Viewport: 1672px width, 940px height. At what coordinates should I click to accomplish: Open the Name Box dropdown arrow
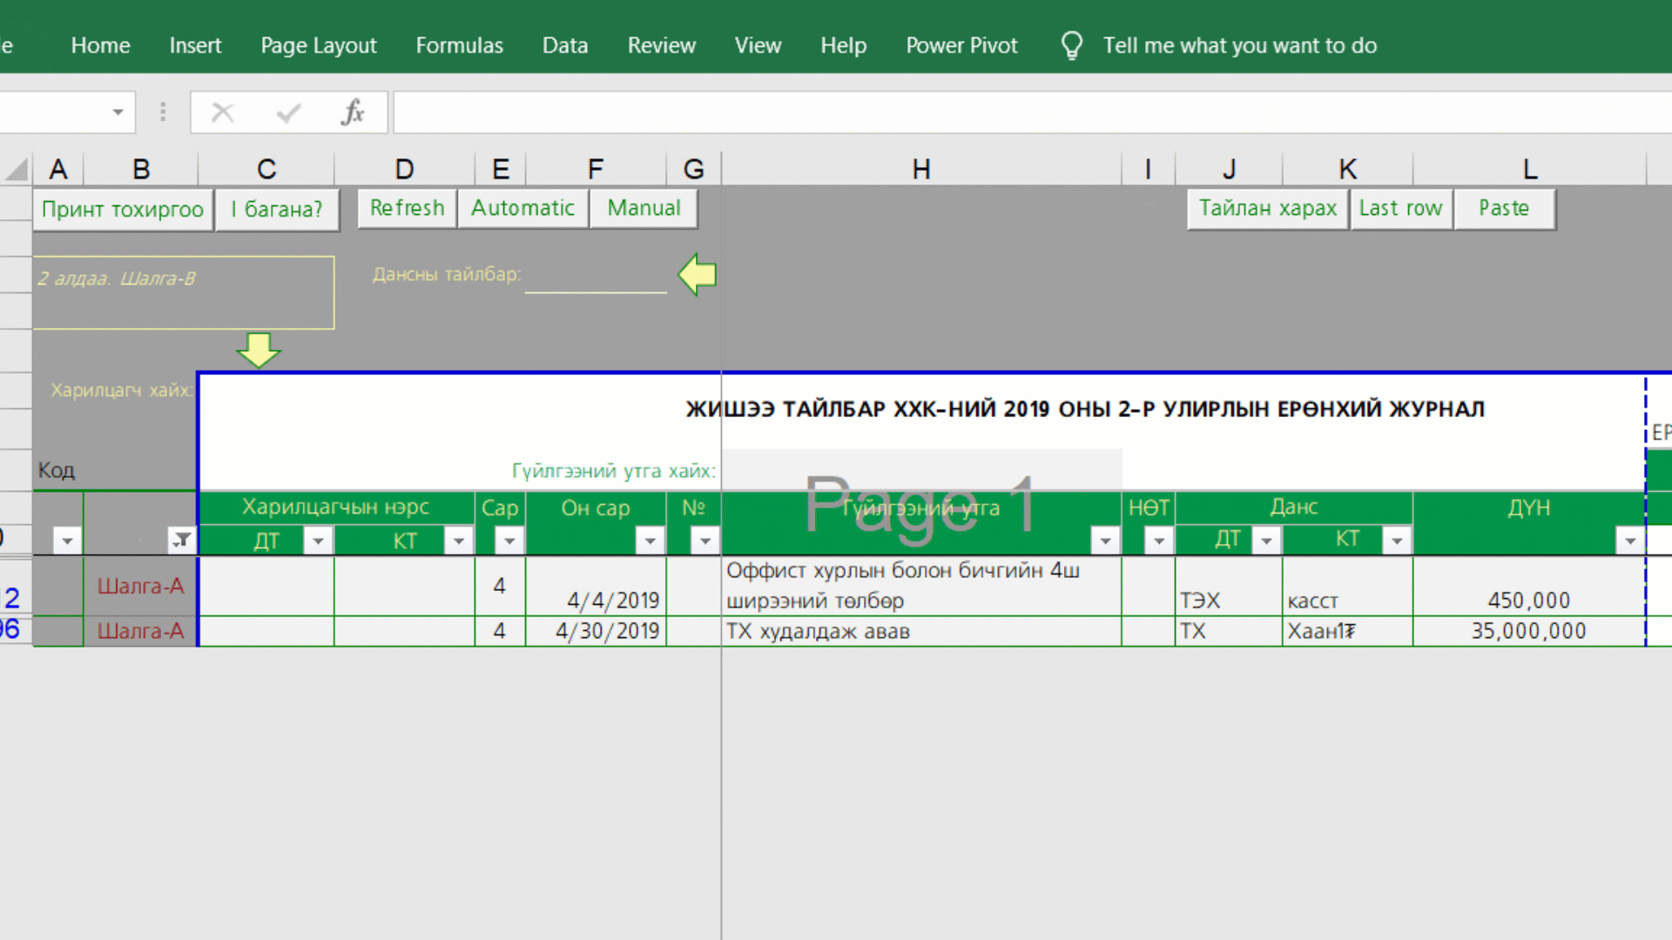tap(118, 112)
